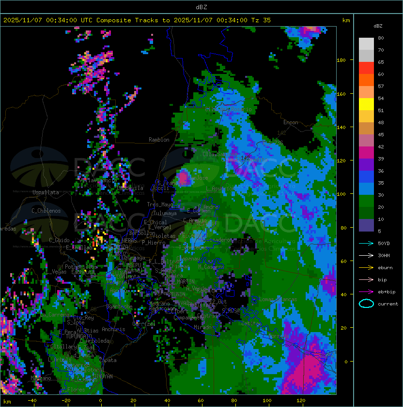Image resolution: width=403 pixels, height=407 pixels.
Task: Click the 'L_Asuncion' map label
Action: 220,189
